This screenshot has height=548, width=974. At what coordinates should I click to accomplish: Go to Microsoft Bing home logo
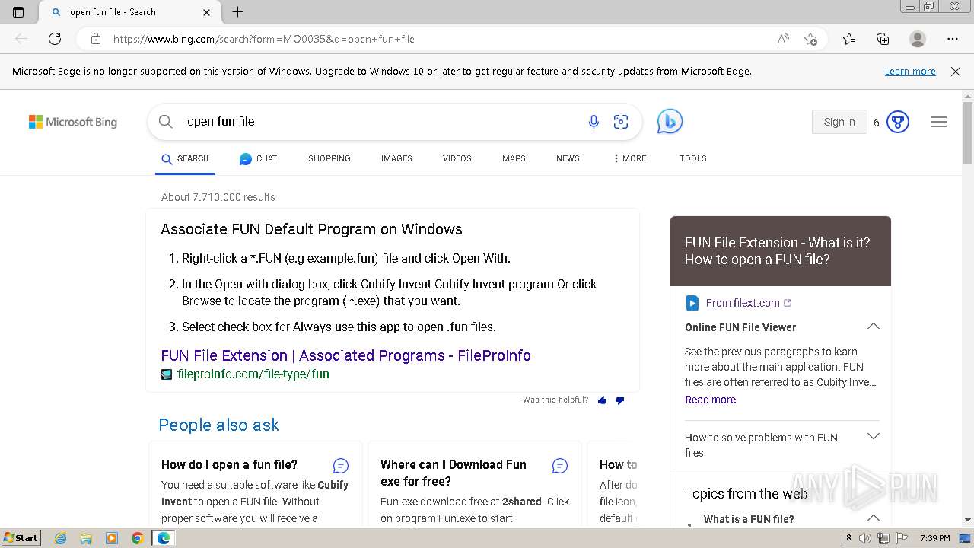pos(73,122)
